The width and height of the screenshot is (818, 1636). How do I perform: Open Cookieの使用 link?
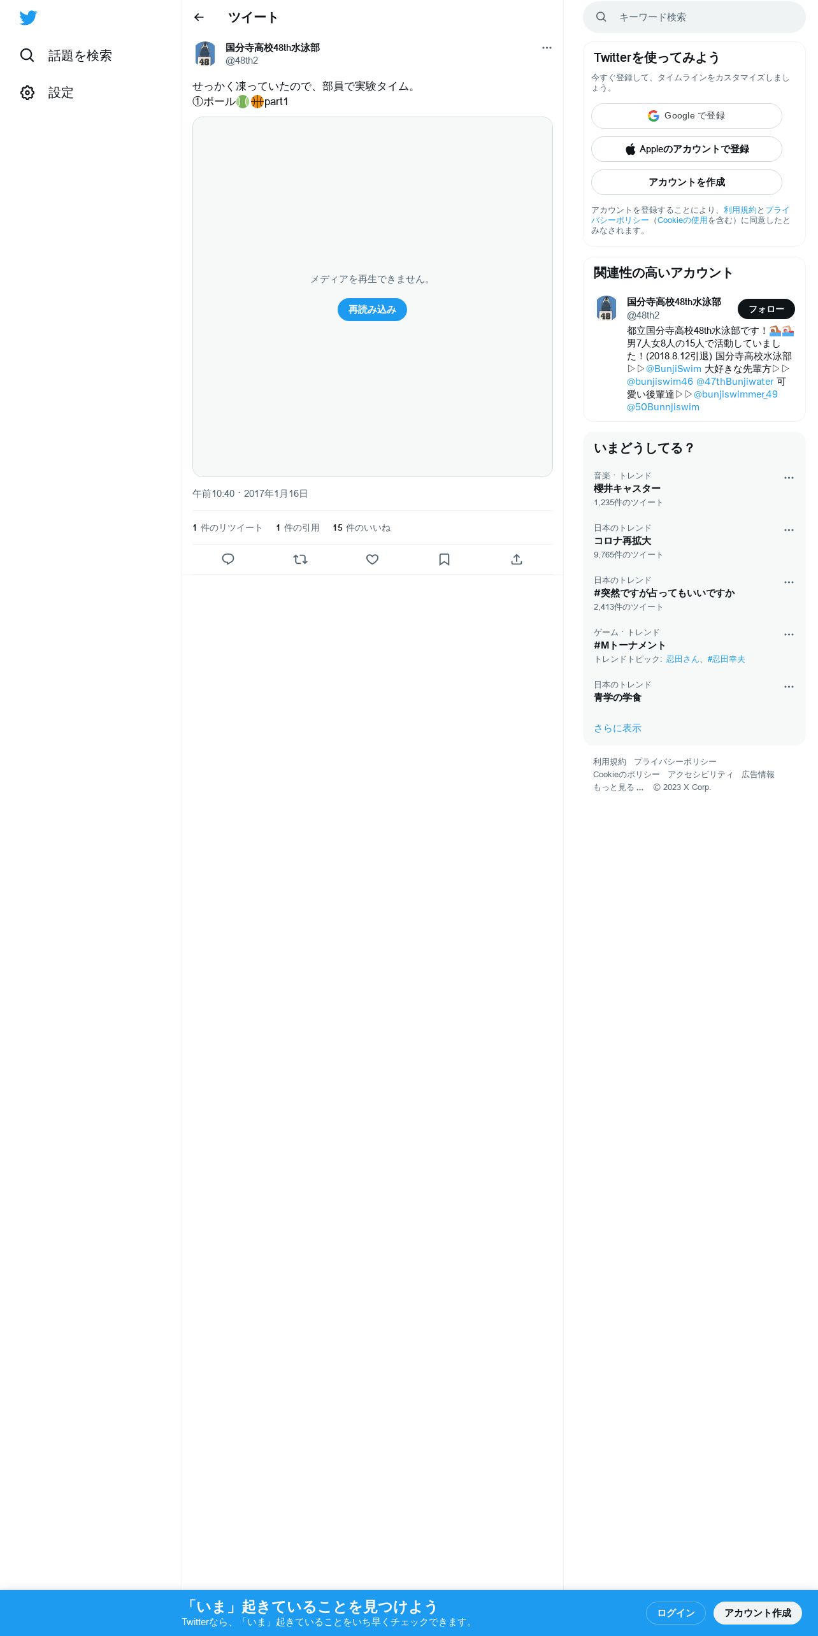[x=682, y=220]
